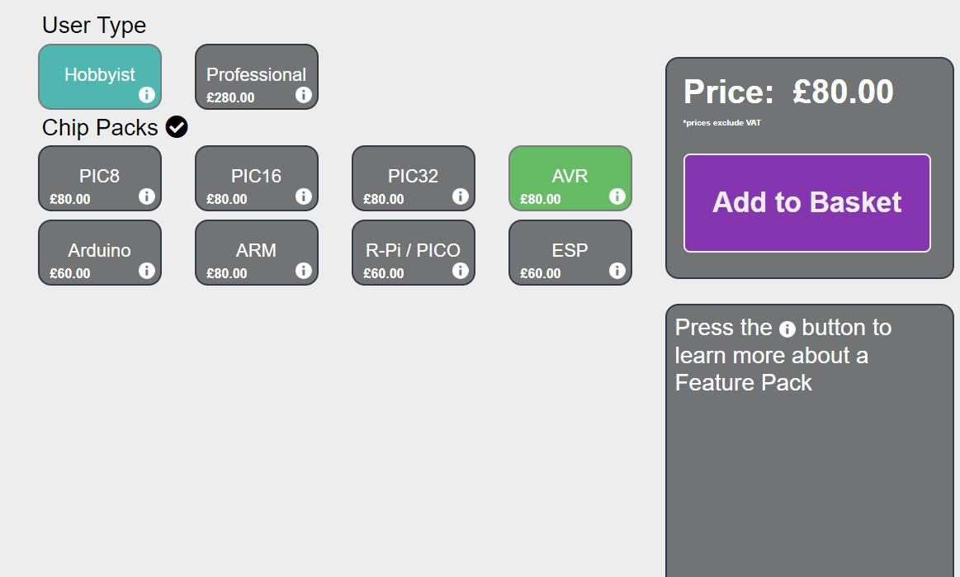Show info for PIC32 chip pack
This screenshot has width=960, height=577.
pyautogui.click(x=461, y=196)
